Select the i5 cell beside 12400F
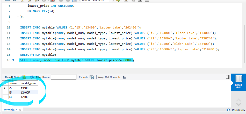246x114 pixels. 14,92
